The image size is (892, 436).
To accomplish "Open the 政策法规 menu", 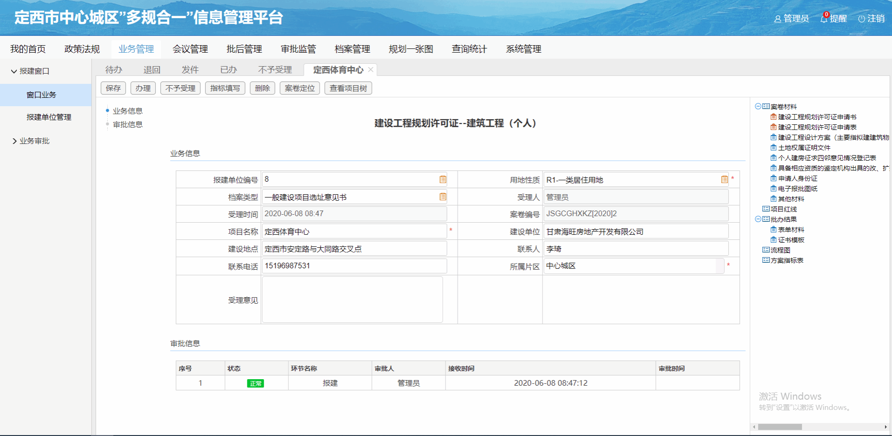I will [82, 49].
